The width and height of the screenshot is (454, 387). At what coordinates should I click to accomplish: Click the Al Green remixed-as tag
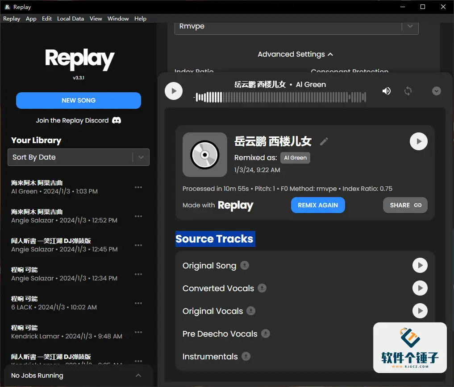tap(295, 158)
